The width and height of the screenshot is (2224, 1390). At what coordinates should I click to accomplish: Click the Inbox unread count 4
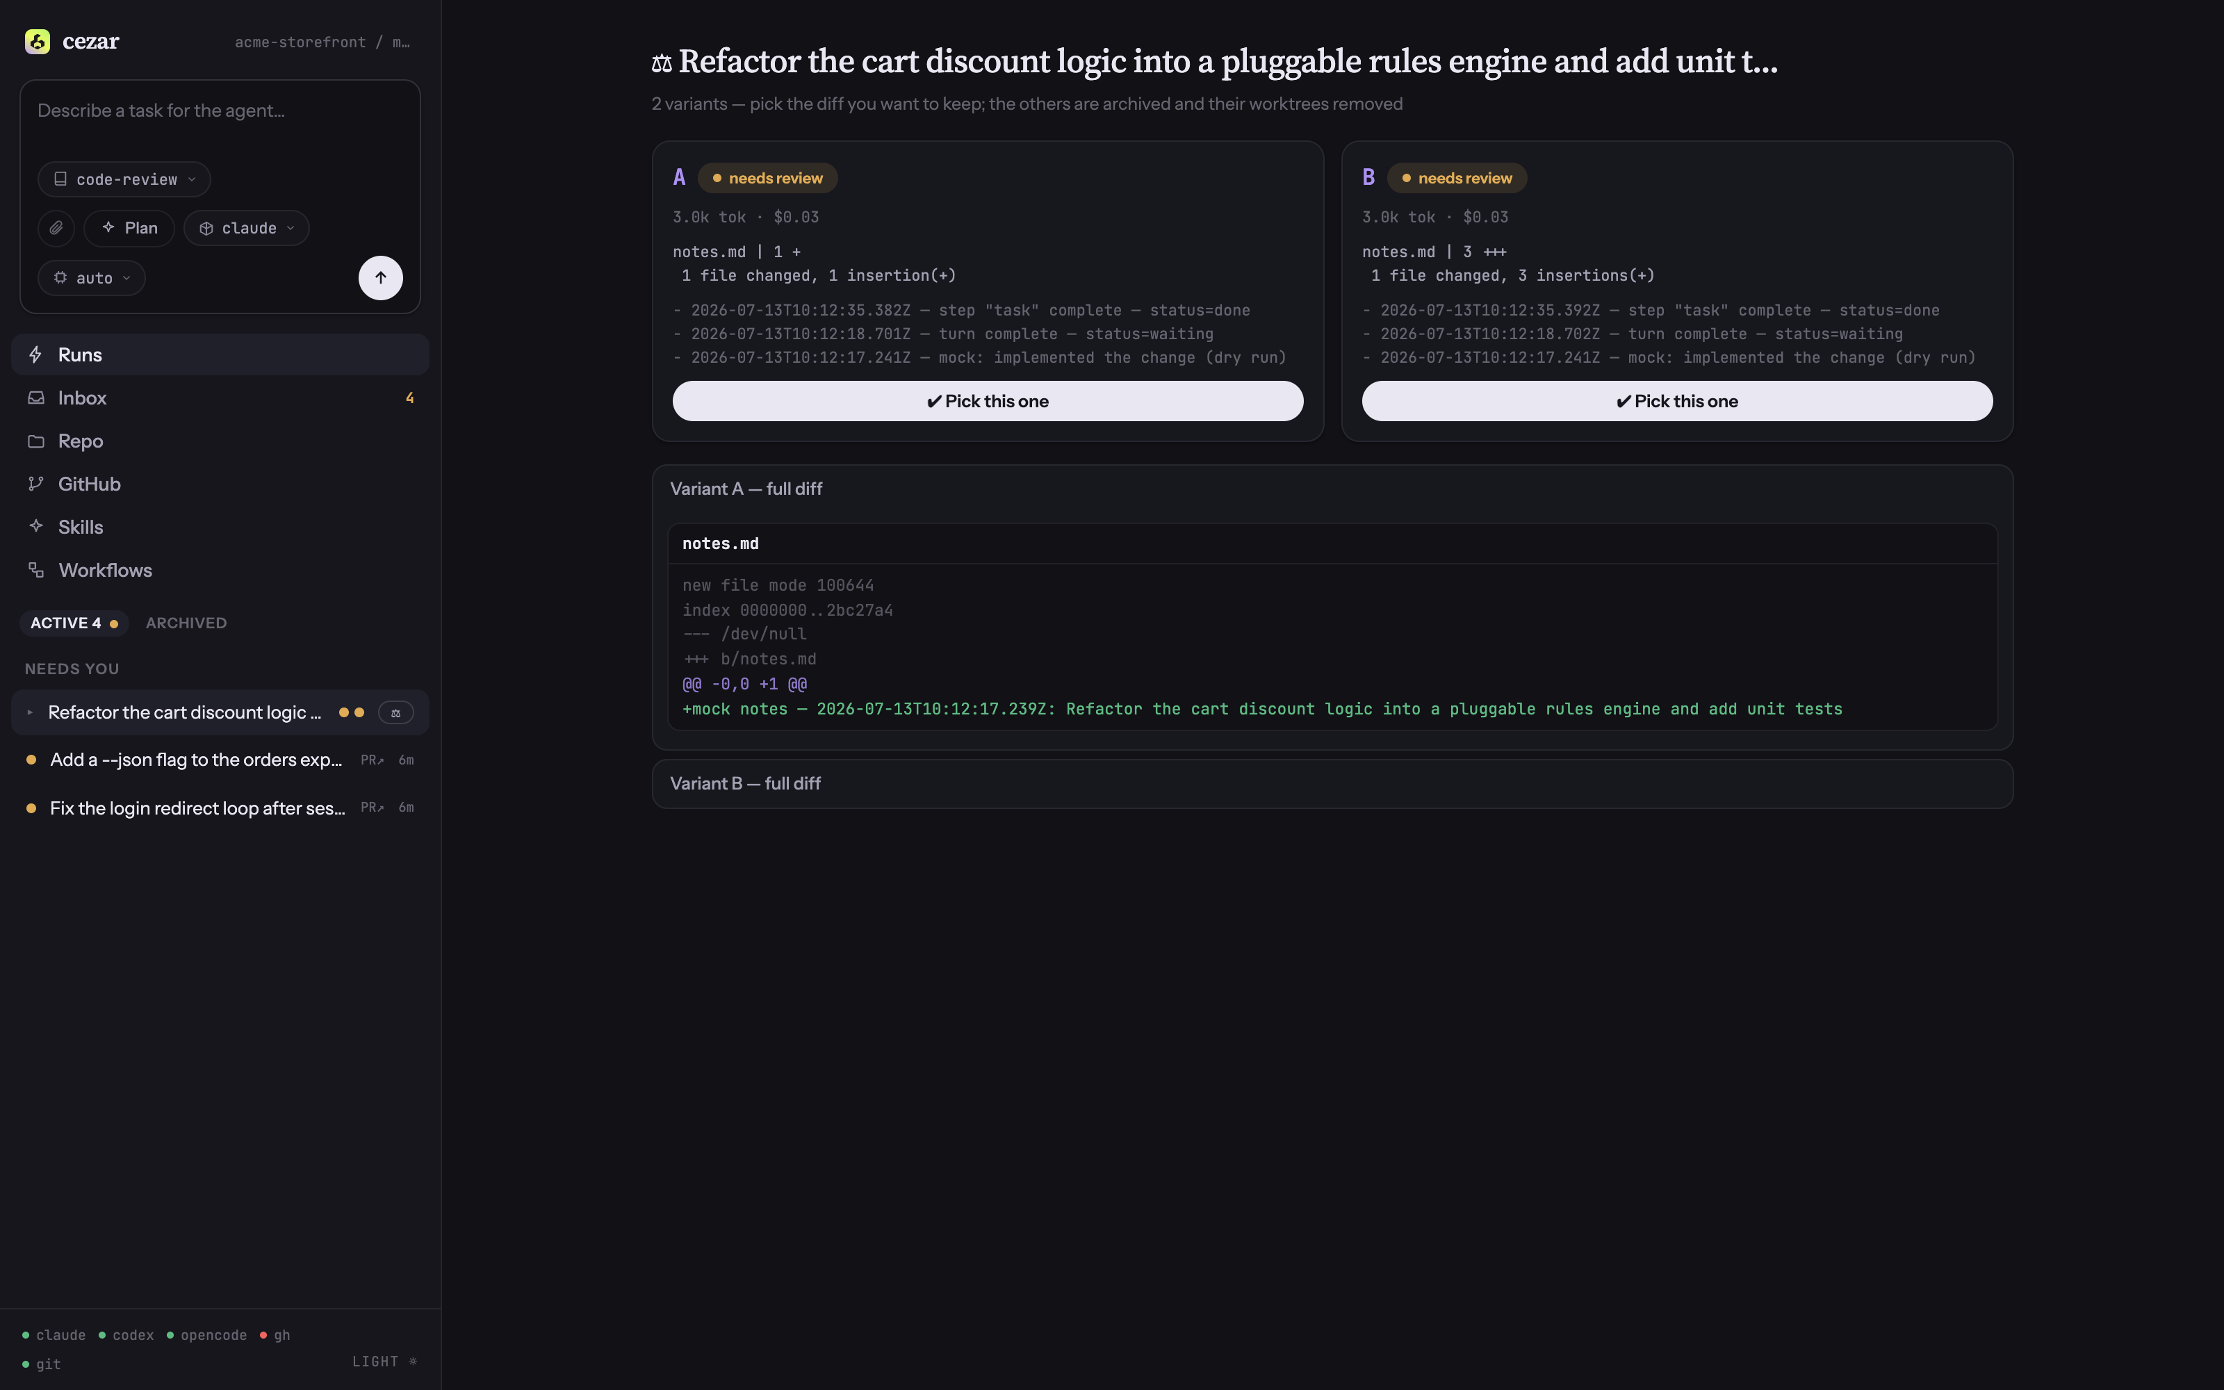pos(410,398)
